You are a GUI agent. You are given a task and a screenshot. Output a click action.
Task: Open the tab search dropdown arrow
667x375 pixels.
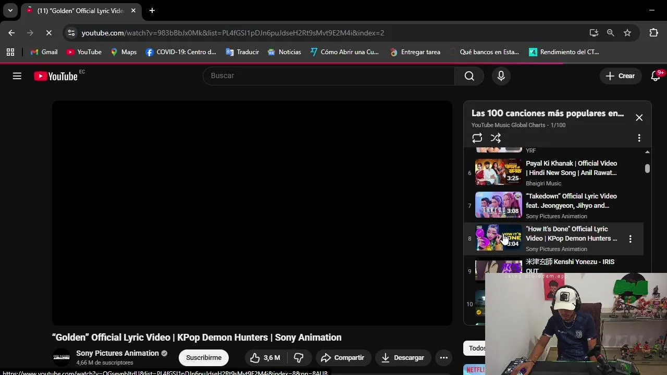tap(10, 10)
